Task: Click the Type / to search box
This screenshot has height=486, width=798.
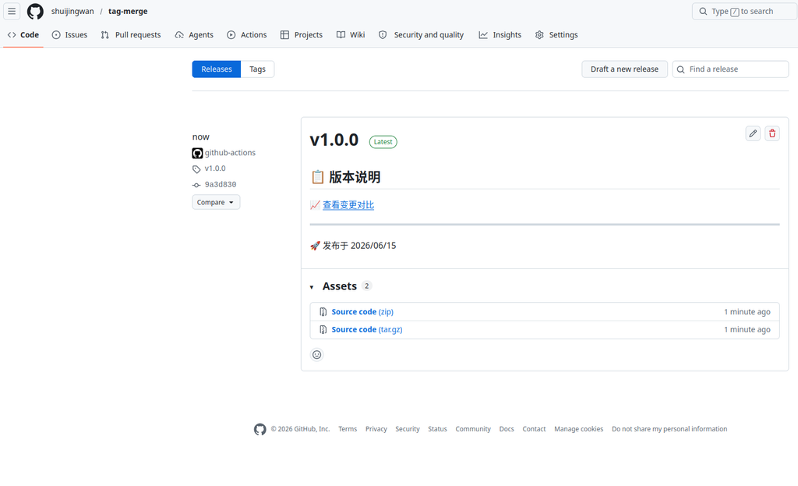Action: (744, 11)
